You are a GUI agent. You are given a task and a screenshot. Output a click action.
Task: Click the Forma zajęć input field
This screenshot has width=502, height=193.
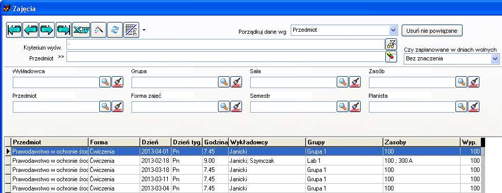174,107
